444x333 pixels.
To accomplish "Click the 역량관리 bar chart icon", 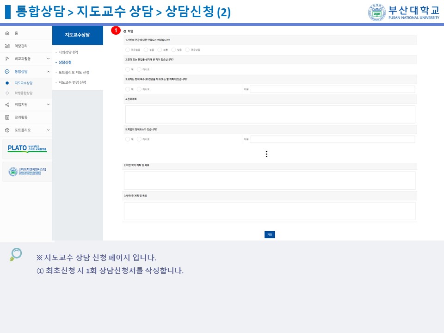I will tap(7, 46).
